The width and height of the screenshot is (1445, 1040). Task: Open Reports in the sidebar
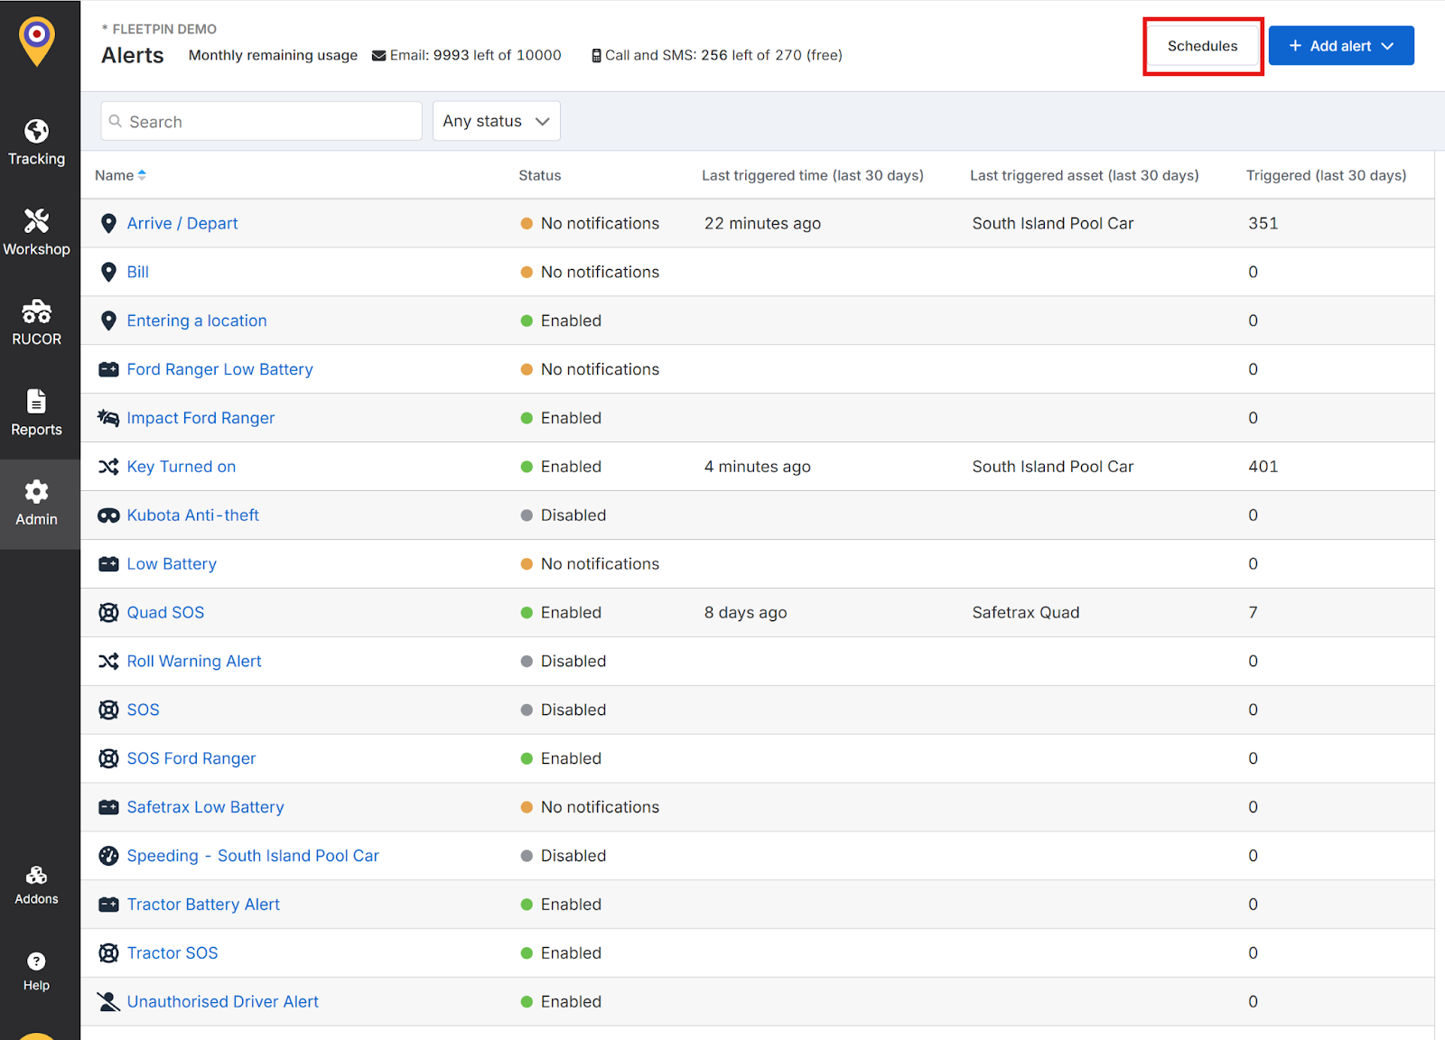coord(36,414)
